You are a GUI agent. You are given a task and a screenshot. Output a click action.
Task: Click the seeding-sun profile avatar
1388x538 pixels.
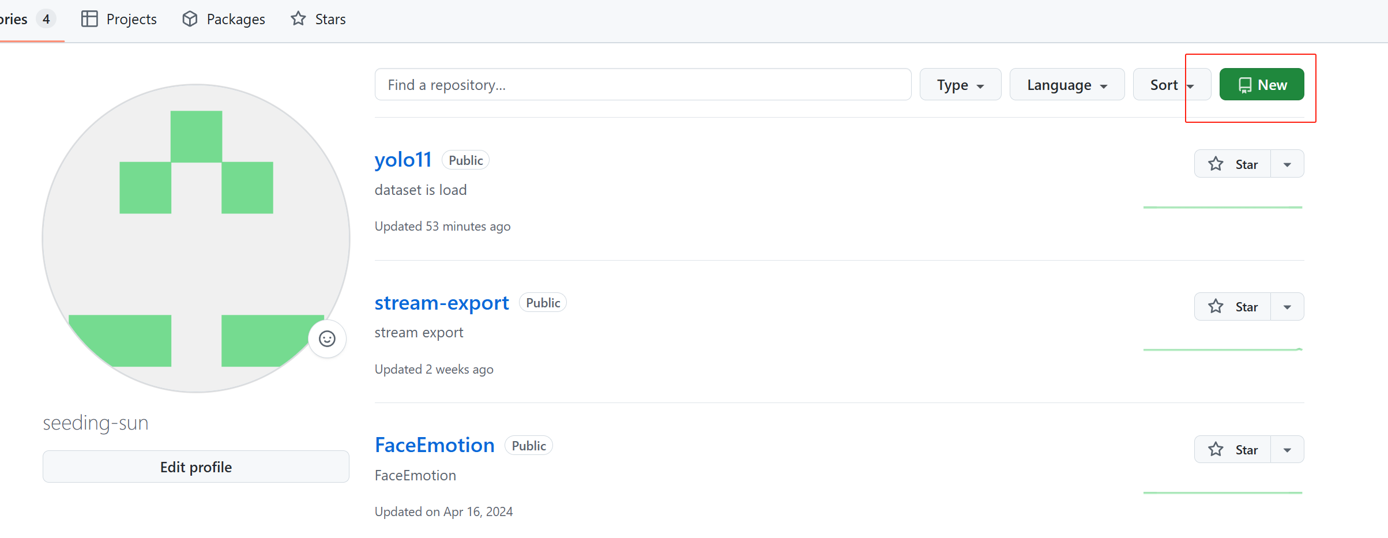pos(196,238)
